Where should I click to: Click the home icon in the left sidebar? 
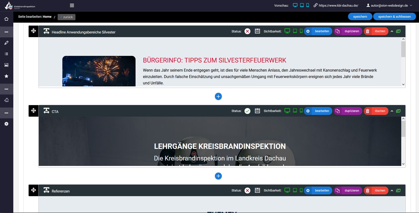click(x=7, y=19)
